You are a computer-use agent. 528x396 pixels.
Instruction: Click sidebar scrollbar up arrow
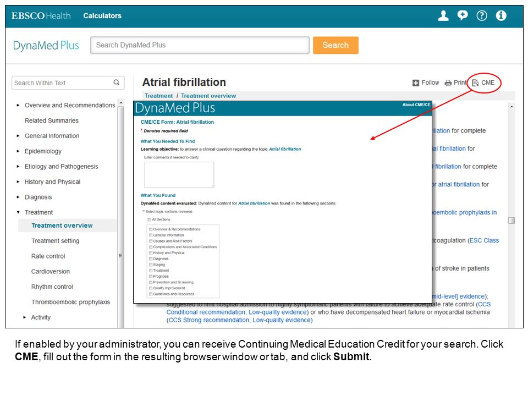point(121,102)
